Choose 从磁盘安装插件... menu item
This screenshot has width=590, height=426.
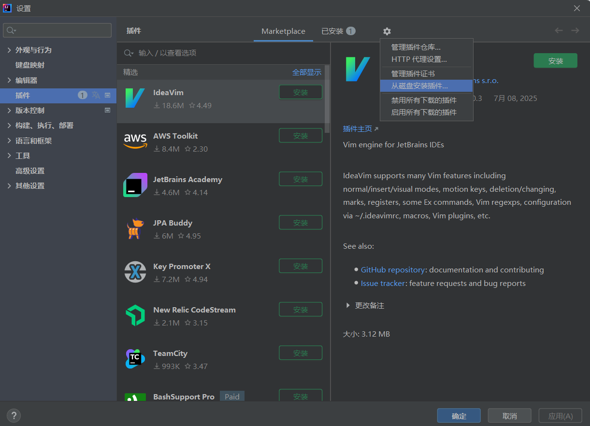(x=426, y=85)
